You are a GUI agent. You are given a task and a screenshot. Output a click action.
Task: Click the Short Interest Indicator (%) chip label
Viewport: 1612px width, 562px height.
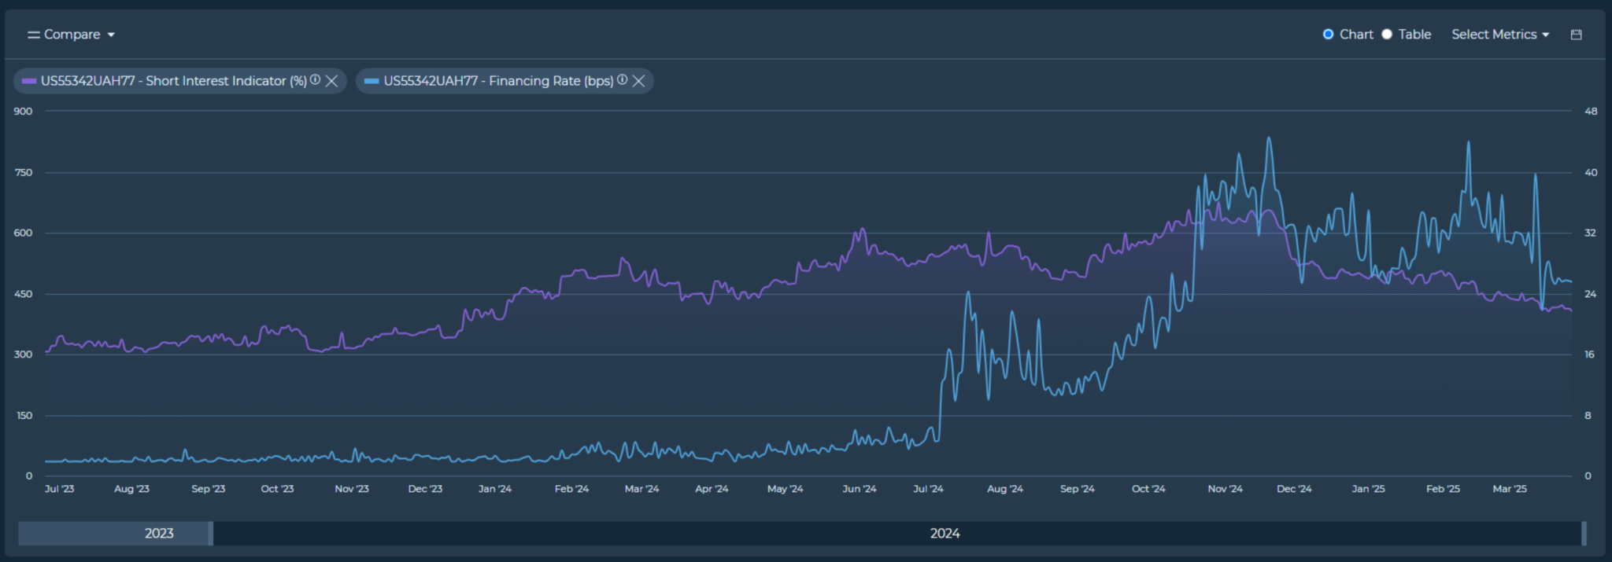(x=173, y=81)
